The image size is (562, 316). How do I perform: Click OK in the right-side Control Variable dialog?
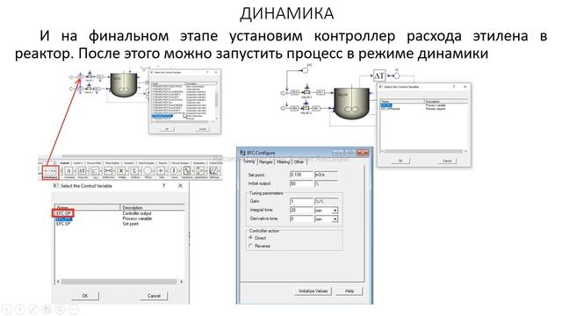click(x=400, y=161)
